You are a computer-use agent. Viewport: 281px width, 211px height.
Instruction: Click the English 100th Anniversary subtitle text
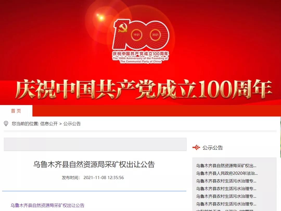pos(140,60)
